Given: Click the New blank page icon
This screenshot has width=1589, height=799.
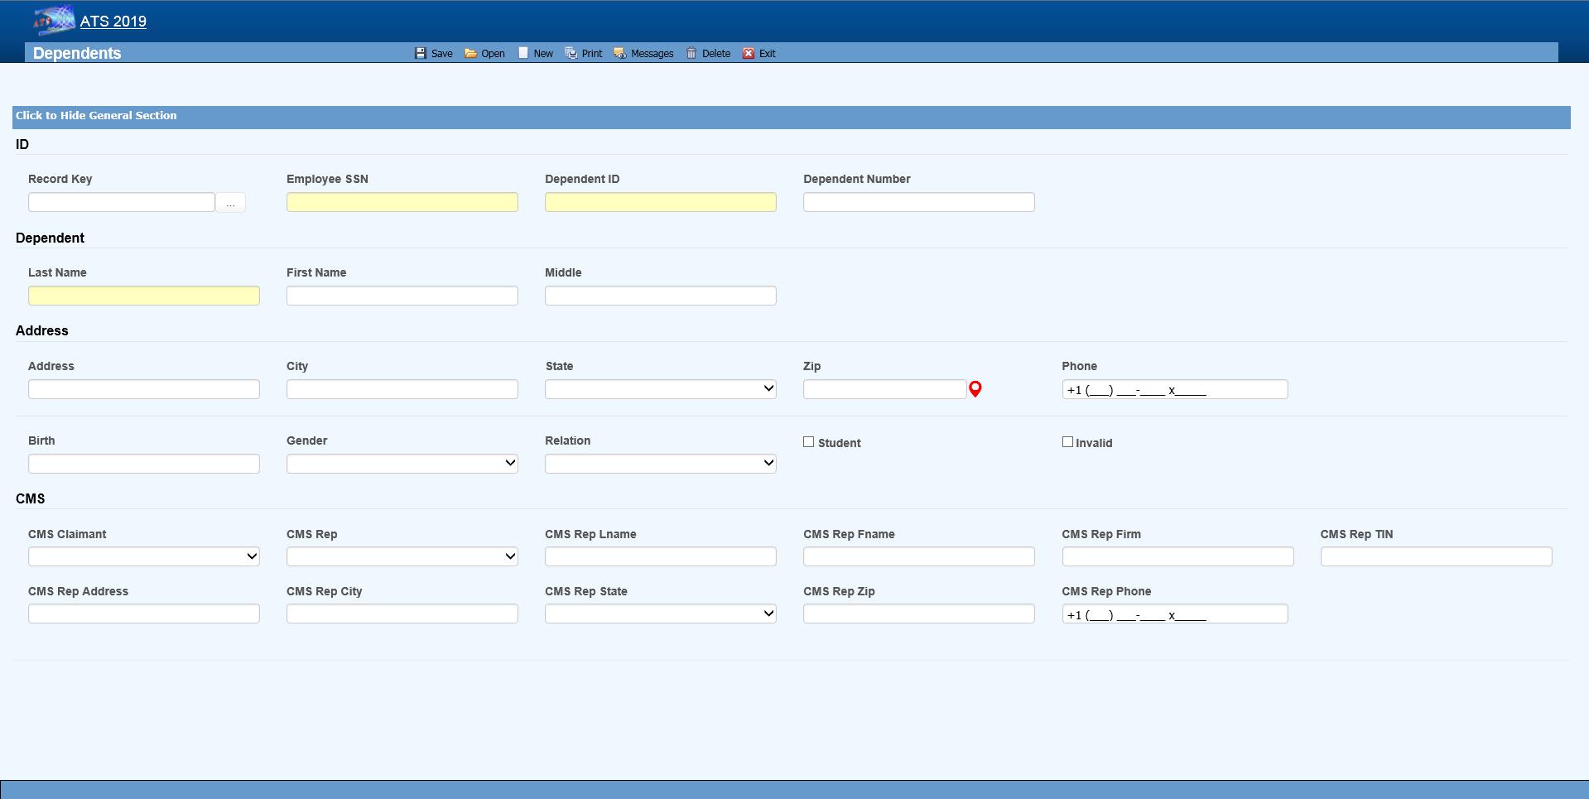Looking at the screenshot, I should tap(523, 53).
